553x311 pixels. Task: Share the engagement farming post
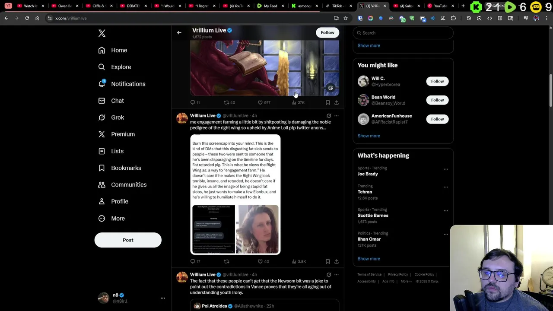(336, 262)
